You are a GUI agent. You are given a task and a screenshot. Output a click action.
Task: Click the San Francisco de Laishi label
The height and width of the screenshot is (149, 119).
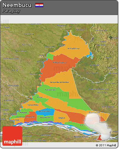[x=11, y=58]
